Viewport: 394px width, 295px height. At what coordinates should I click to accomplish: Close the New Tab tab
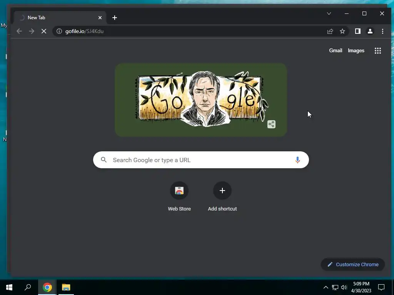(100, 18)
